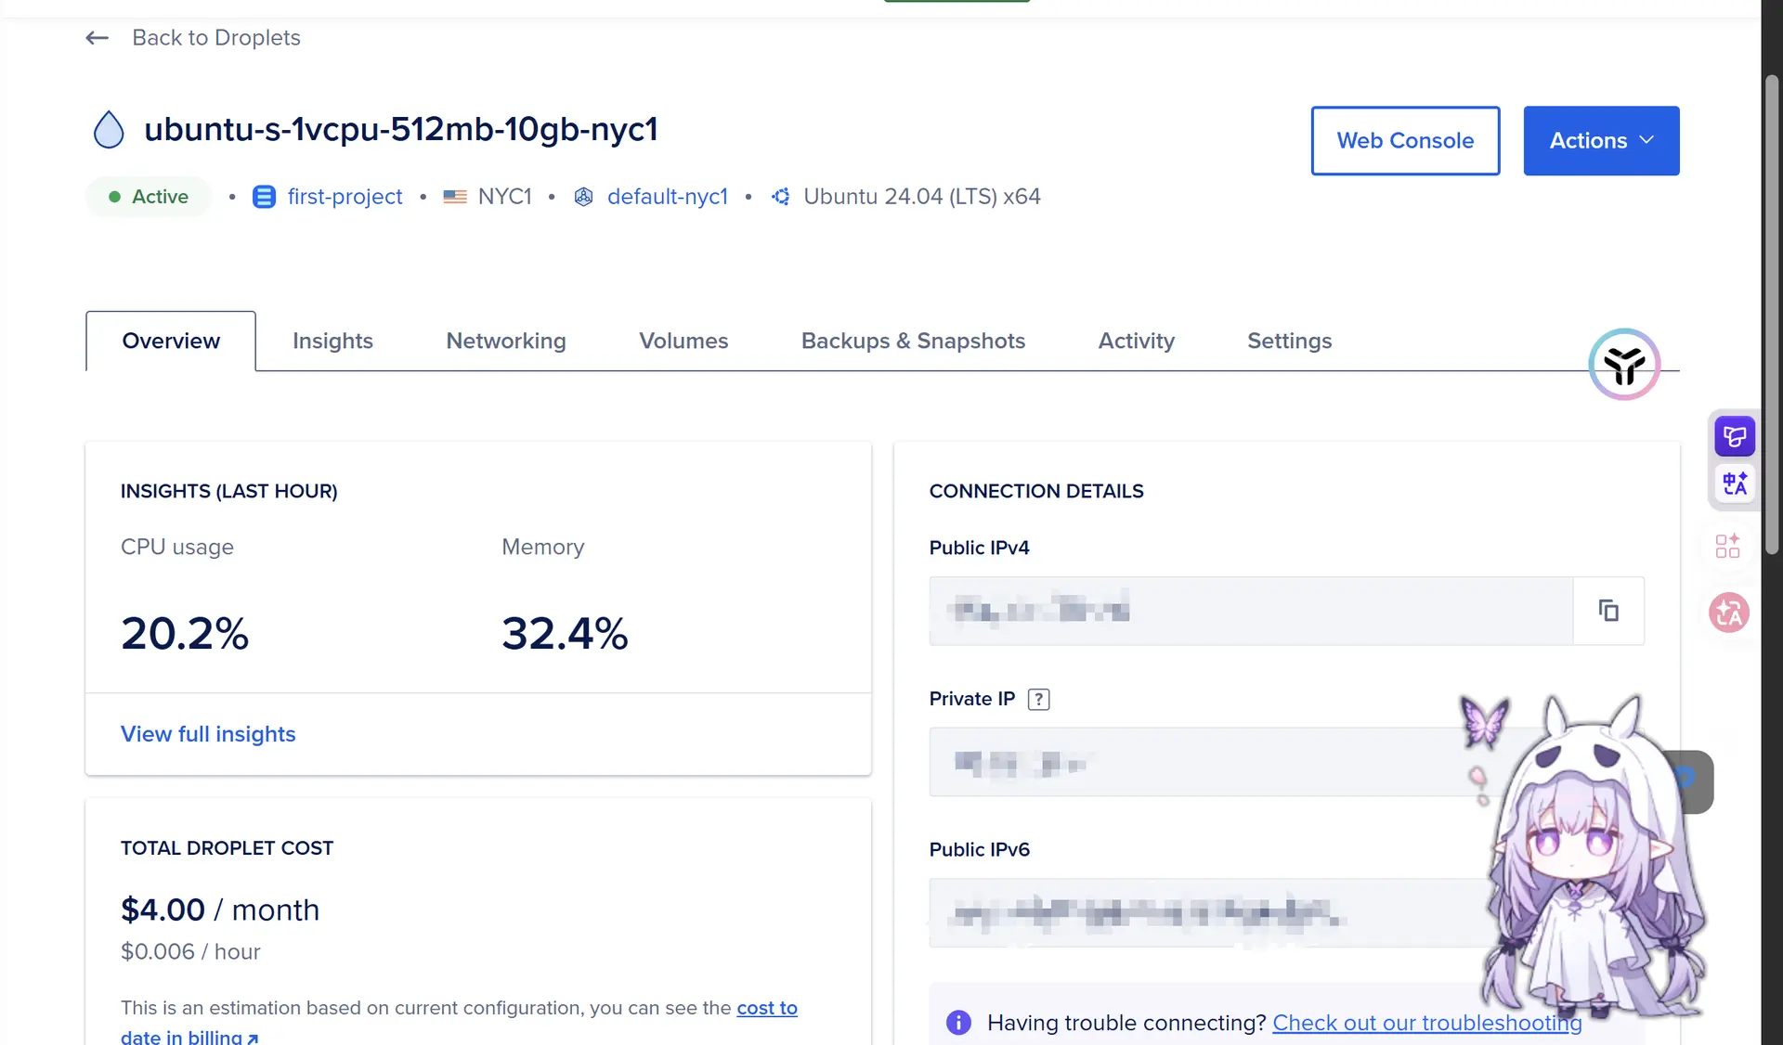Click the US flag icon next to NYC1
Screen dimensions: 1783x1045
coord(455,197)
